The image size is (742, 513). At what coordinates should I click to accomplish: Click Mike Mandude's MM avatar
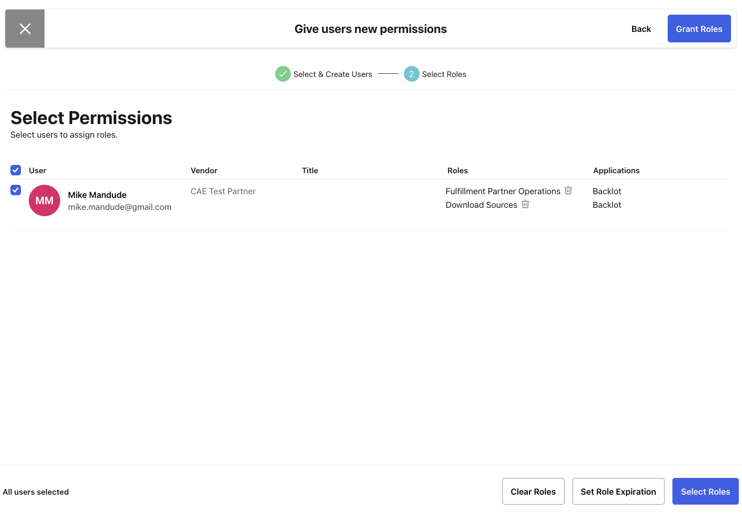44,200
